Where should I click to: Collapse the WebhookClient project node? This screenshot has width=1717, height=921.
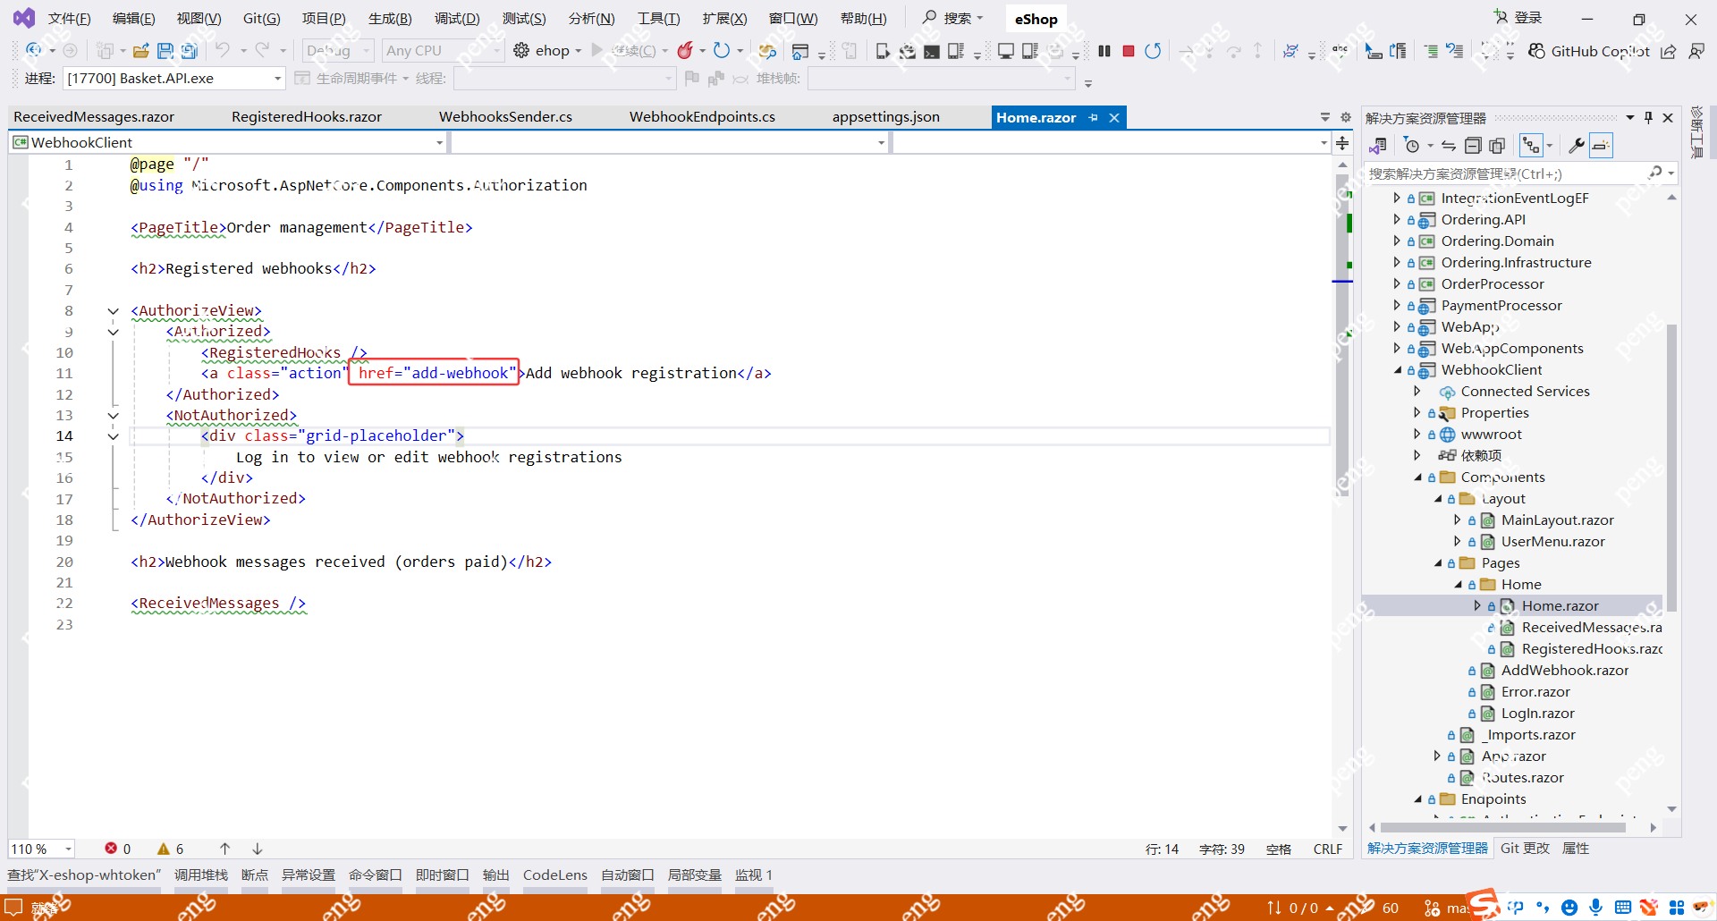click(1397, 370)
